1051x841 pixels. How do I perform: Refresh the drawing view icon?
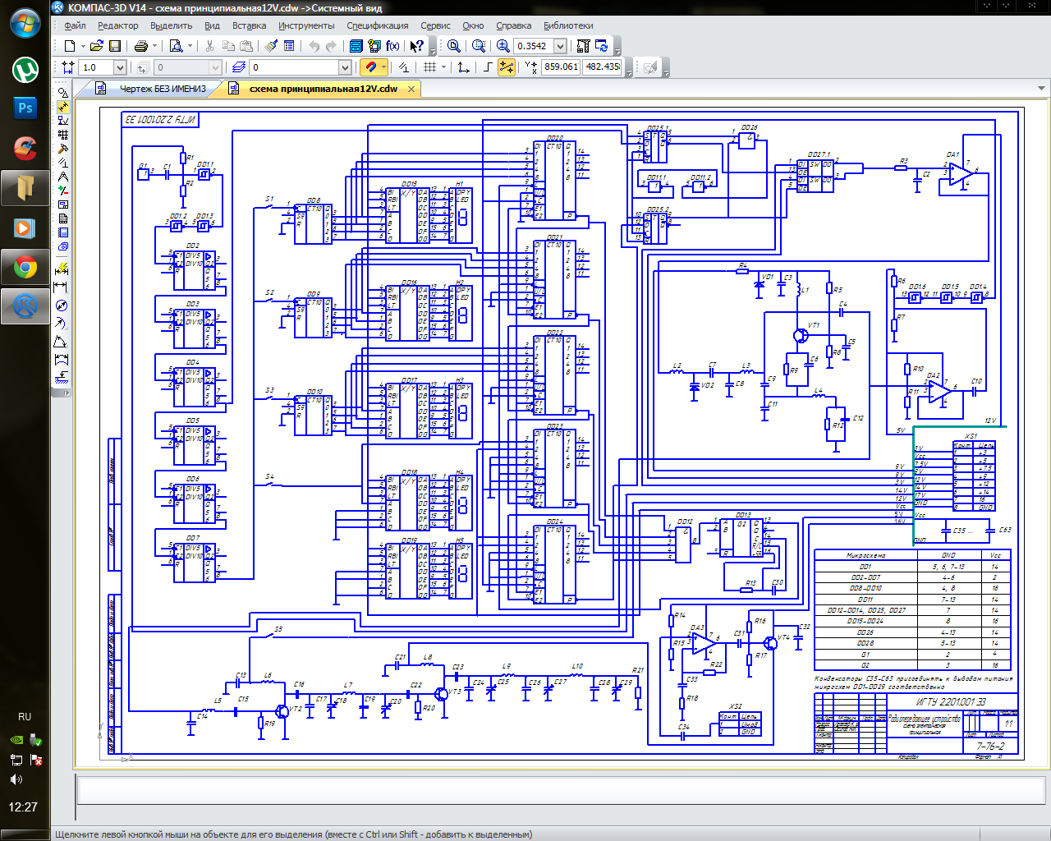(602, 46)
